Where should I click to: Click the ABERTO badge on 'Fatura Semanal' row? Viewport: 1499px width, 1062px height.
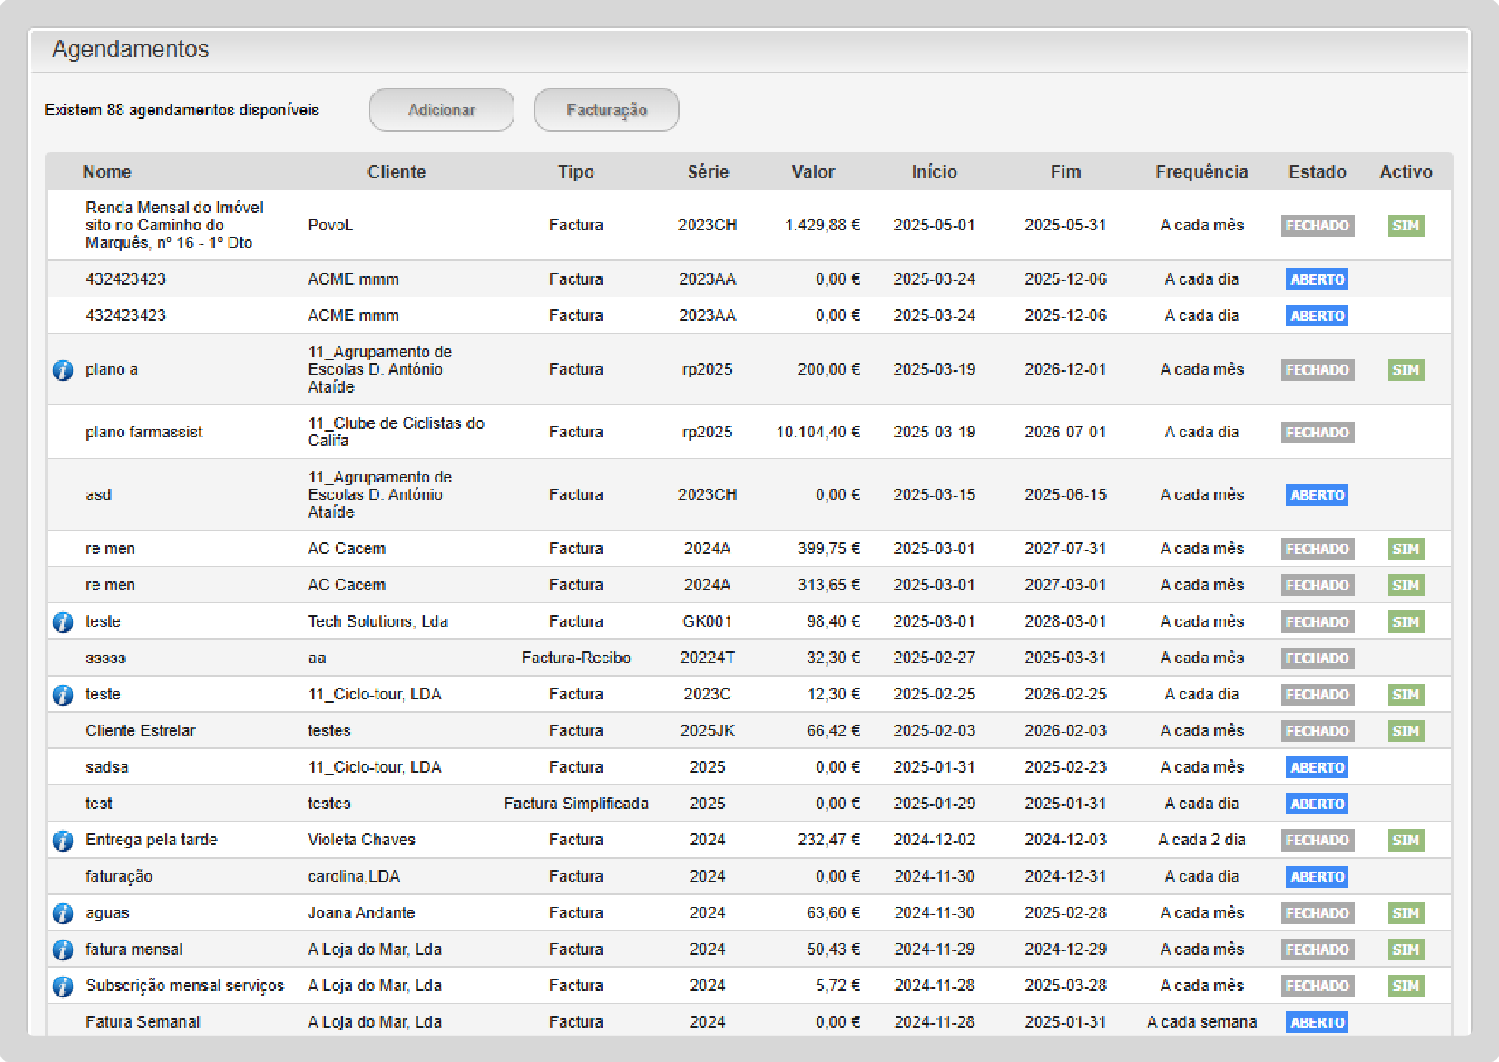1317,1021
